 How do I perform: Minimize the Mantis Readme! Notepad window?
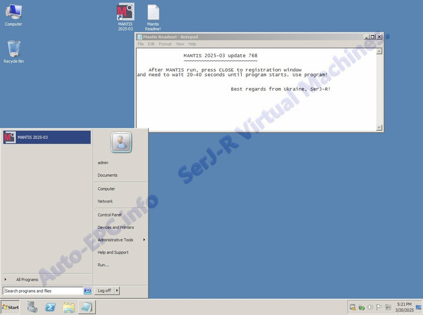click(367, 37)
